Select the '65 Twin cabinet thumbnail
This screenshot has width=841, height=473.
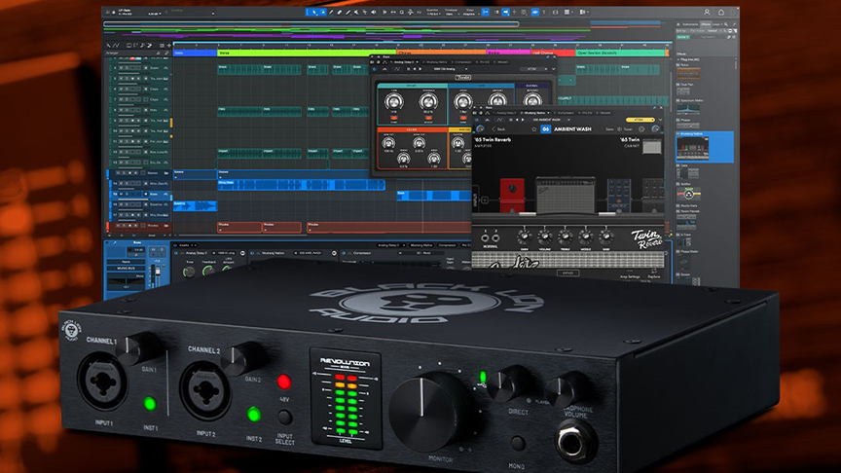651,146
